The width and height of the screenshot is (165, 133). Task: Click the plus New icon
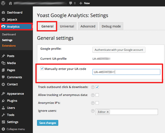(81, 3)
